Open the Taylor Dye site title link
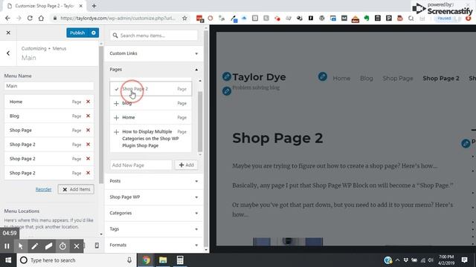This screenshot has height=267, width=476. pyautogui.click(x=259, y=77)
